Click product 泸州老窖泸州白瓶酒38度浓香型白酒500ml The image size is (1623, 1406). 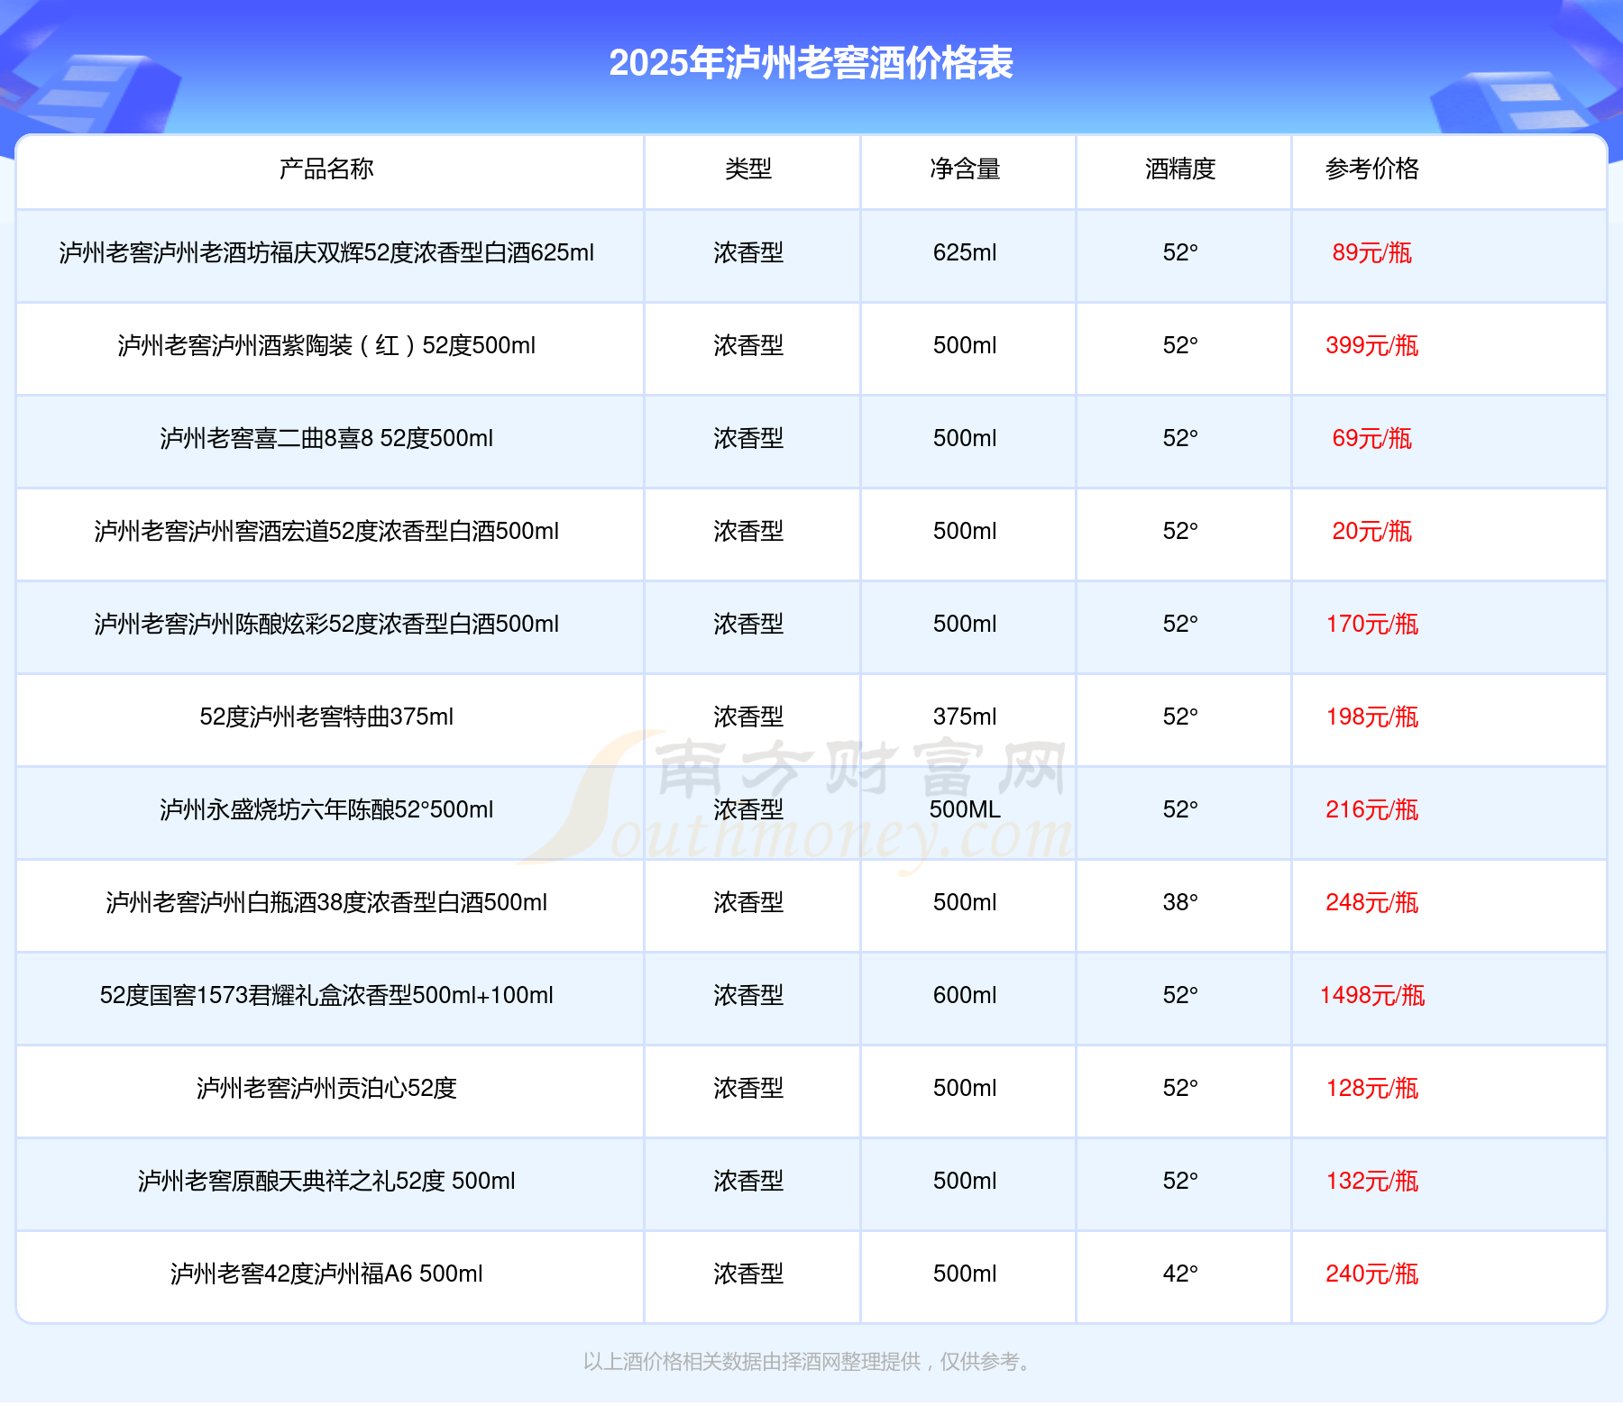[x=326, y=902]
